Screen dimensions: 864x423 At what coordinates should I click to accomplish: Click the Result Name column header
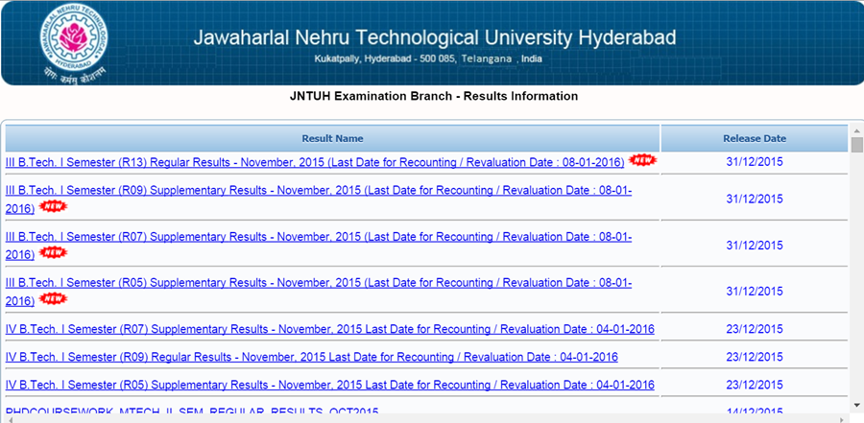(x=332, y=138)
